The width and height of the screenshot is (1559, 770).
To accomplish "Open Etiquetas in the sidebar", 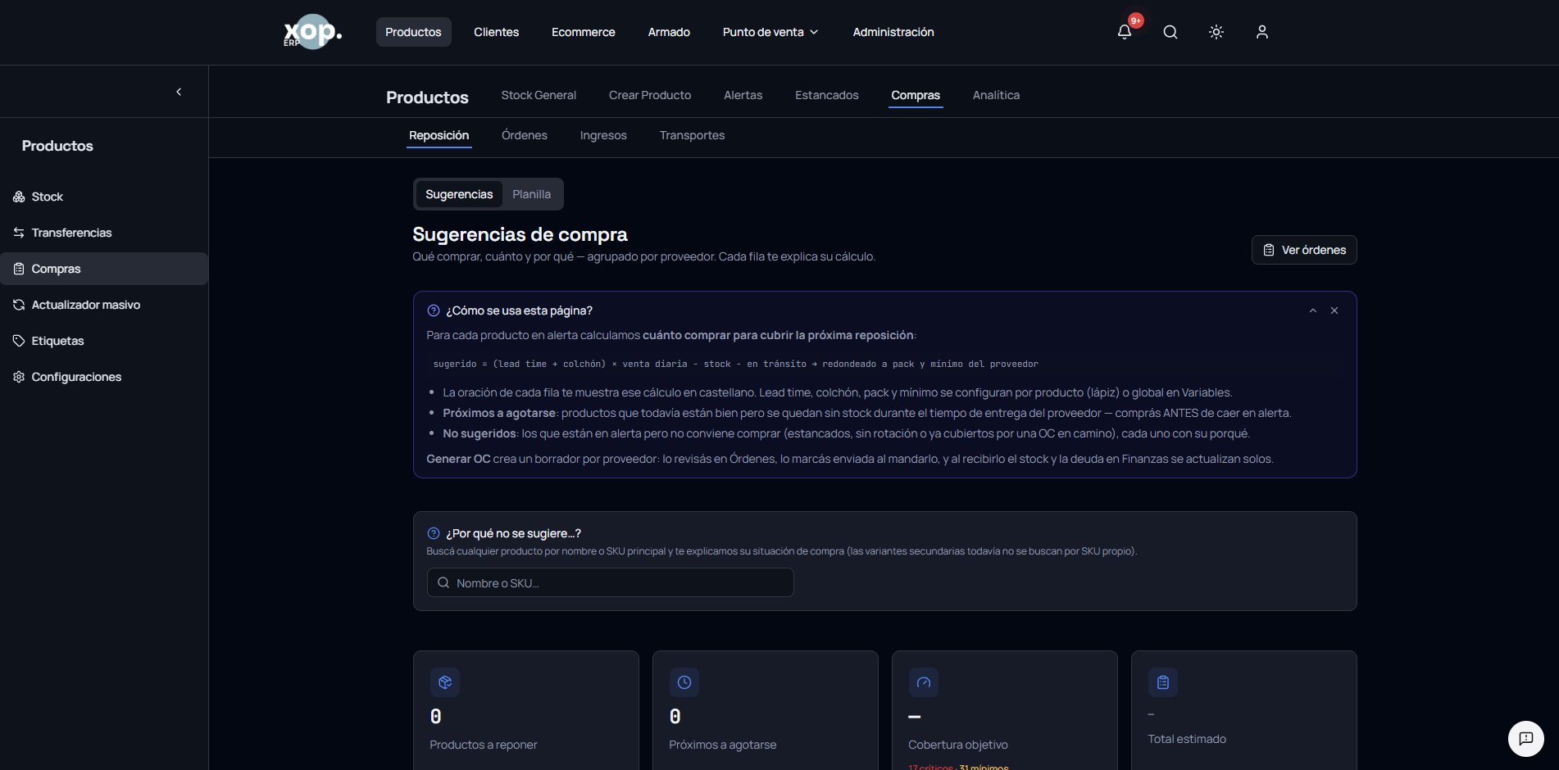I will (x=104, y=341).
